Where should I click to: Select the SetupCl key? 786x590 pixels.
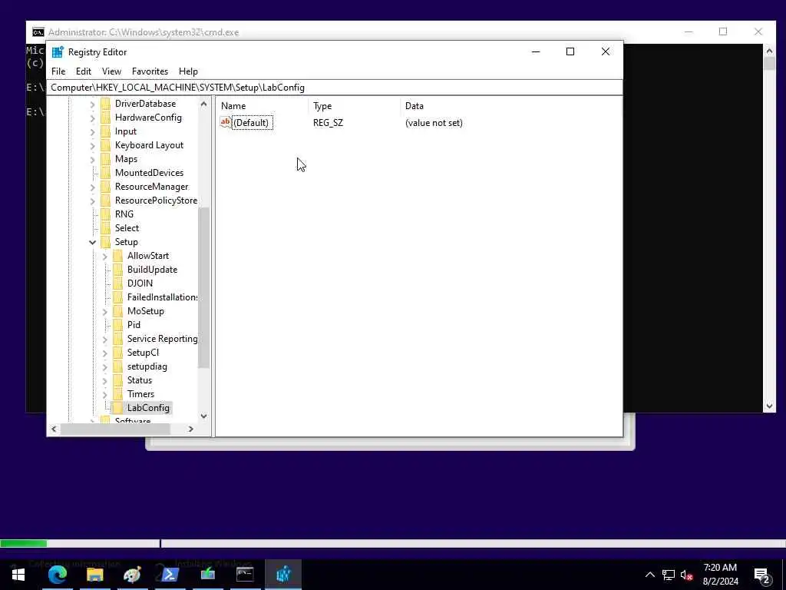[143, 353]
